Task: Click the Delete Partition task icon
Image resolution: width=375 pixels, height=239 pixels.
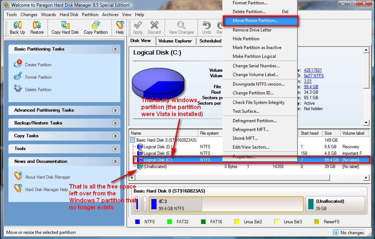Action: click(x=18, y=89)
